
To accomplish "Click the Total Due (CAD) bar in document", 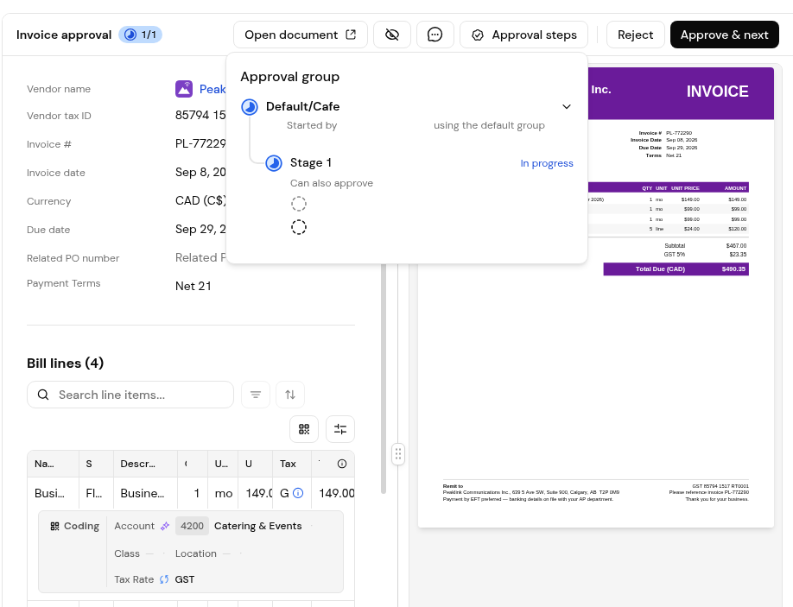I will pyautogui.click(x=676, y=269).
